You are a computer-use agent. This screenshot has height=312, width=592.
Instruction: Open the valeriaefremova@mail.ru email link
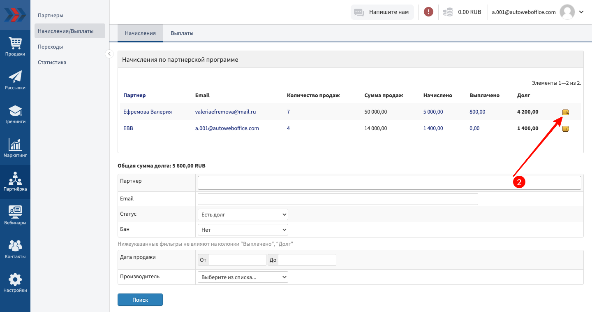225,112
